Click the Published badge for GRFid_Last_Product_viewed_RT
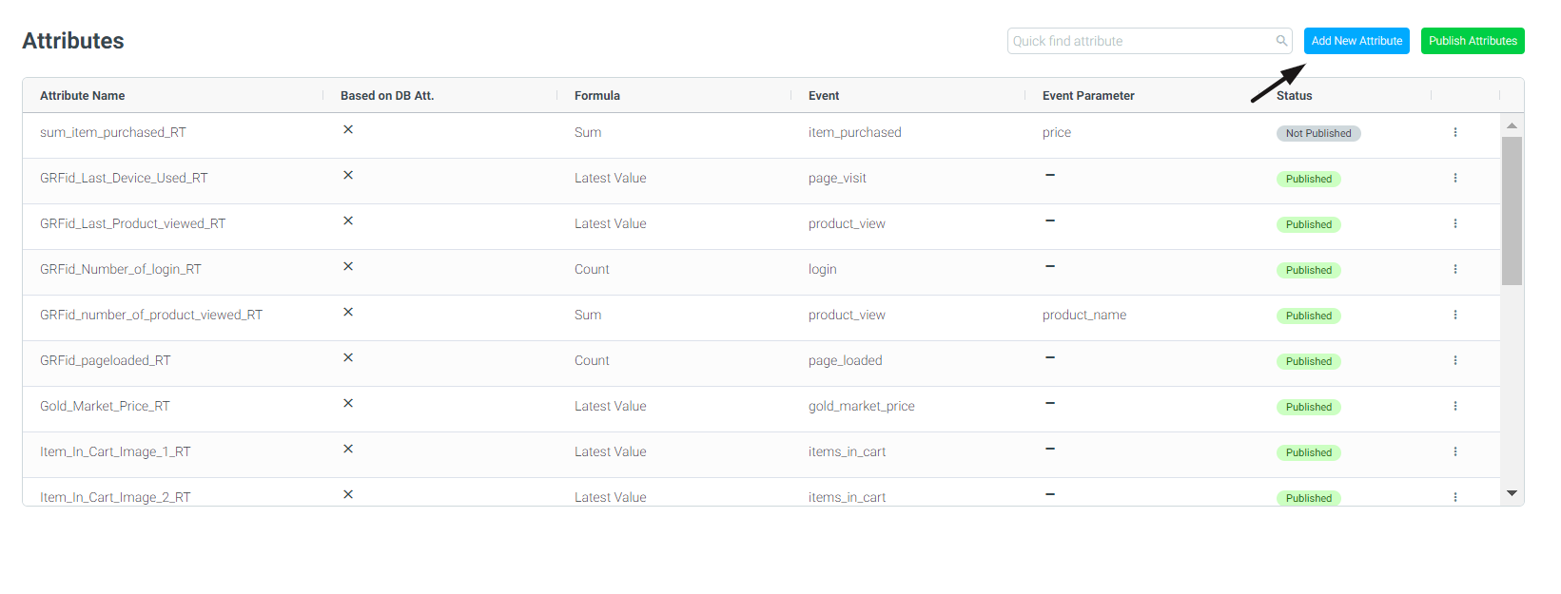The height and width of the screenshot is (594, 1561). pyautogui.click(x=1309, y=224)
